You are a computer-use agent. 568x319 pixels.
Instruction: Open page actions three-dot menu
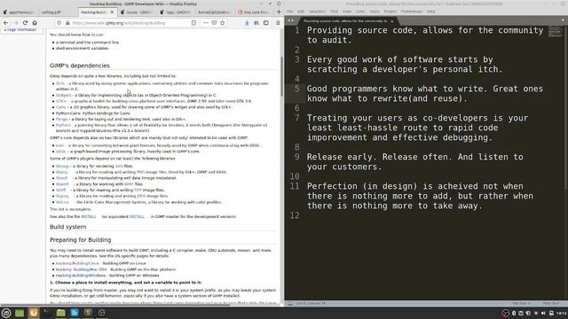205,23
